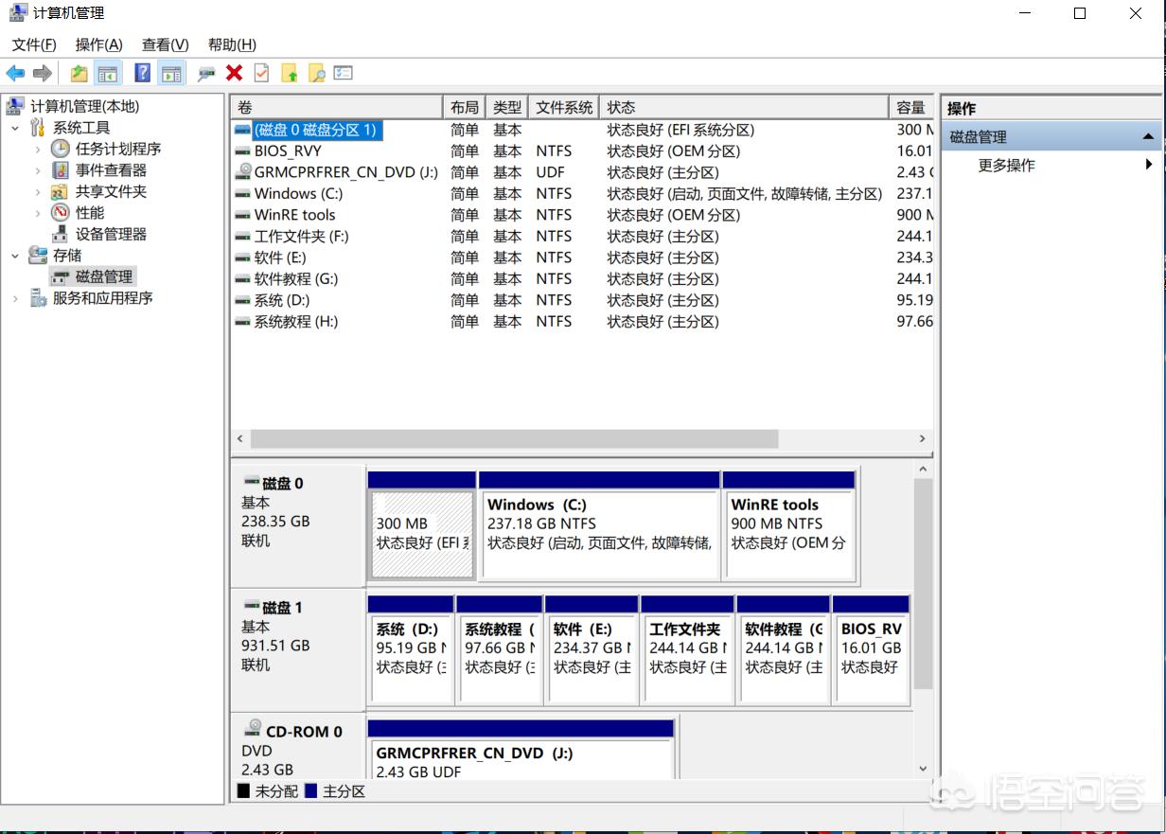Select the Windows (C:) partition block

pyautogui.click(x=599, y=534)
